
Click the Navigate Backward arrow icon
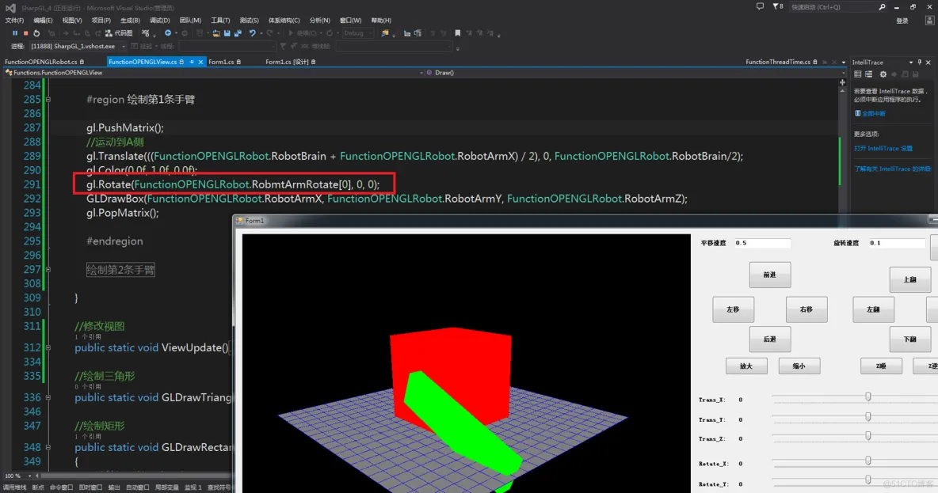click(x=168, y=33)
